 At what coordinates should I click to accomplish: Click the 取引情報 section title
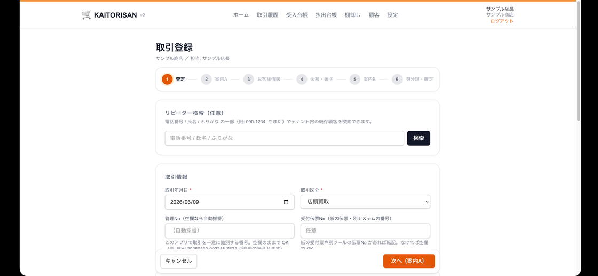pos(176,177)
